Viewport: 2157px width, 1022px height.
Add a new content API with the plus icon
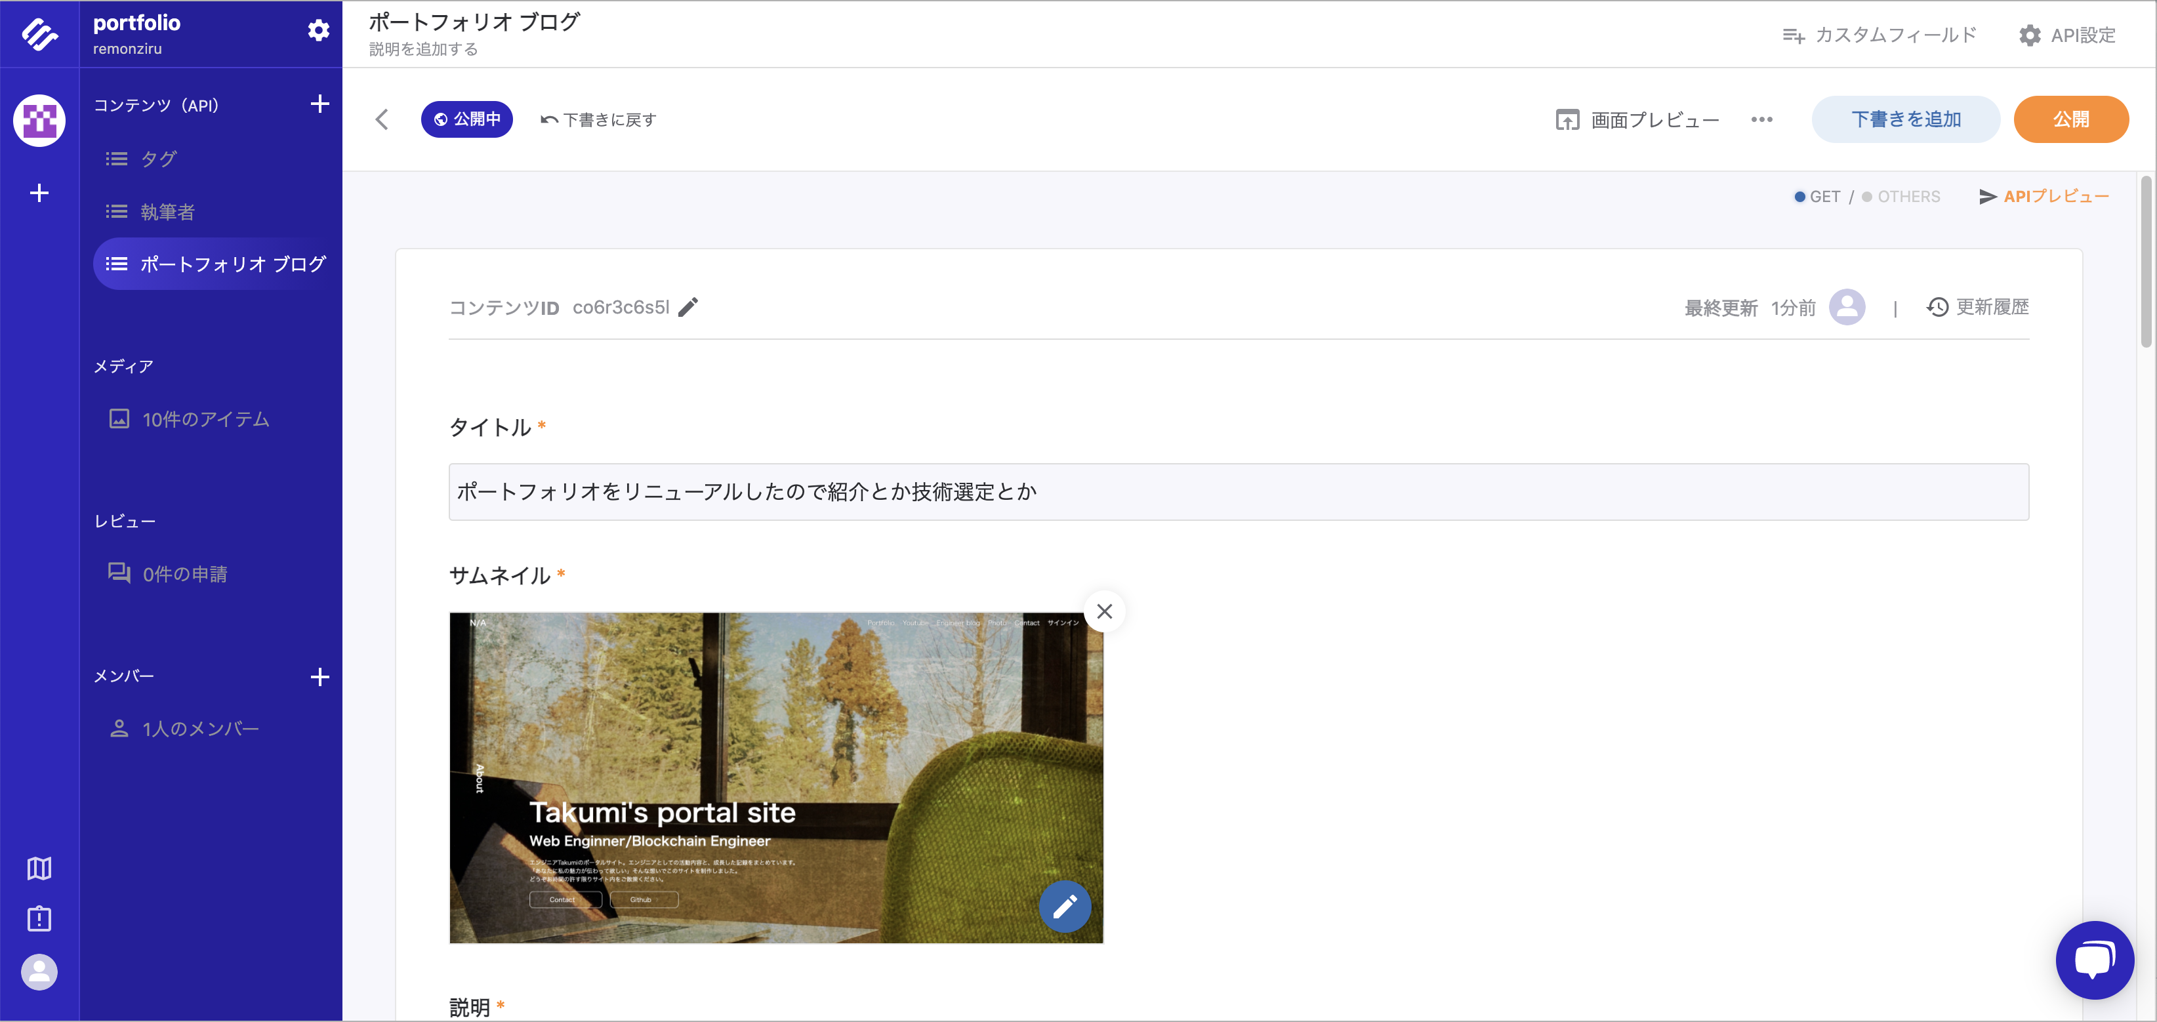(321, 103)
